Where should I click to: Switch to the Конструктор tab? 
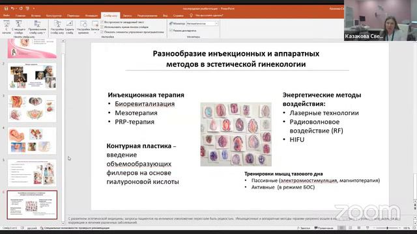click(53, 16)
